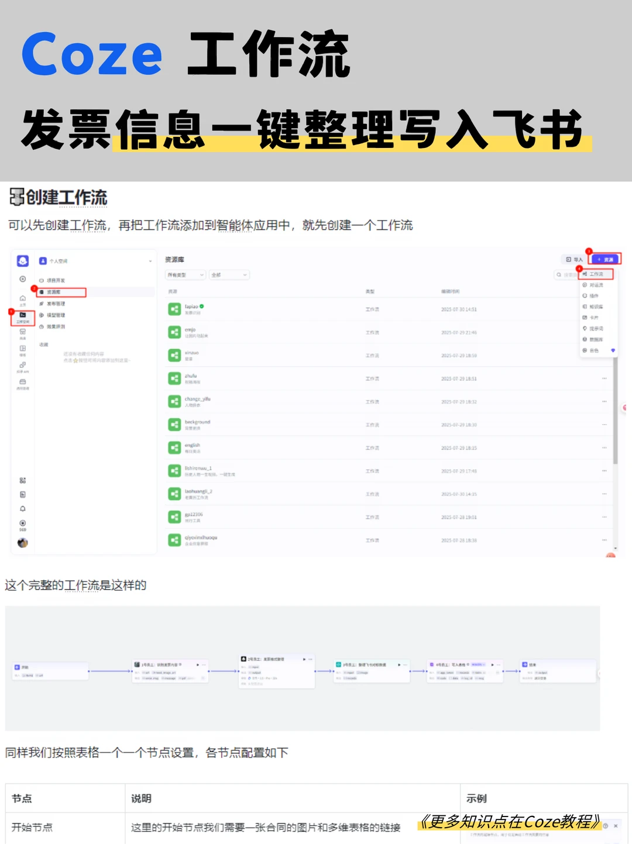This screenshot has width=632, height=844.
Task: Click the emjo workflow green icon
Action: (x=174, y=332)
